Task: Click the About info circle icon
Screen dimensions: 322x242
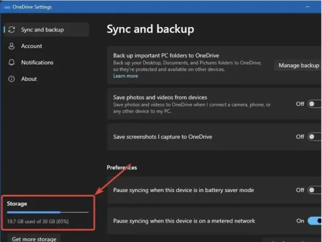Action: click(12, 79)
